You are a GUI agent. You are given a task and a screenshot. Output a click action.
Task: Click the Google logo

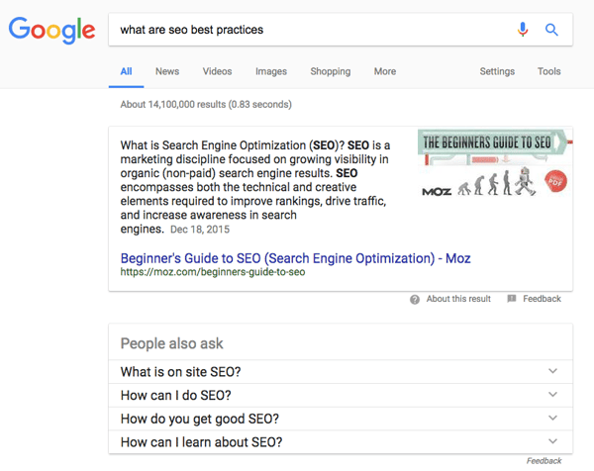coord(52,31)
